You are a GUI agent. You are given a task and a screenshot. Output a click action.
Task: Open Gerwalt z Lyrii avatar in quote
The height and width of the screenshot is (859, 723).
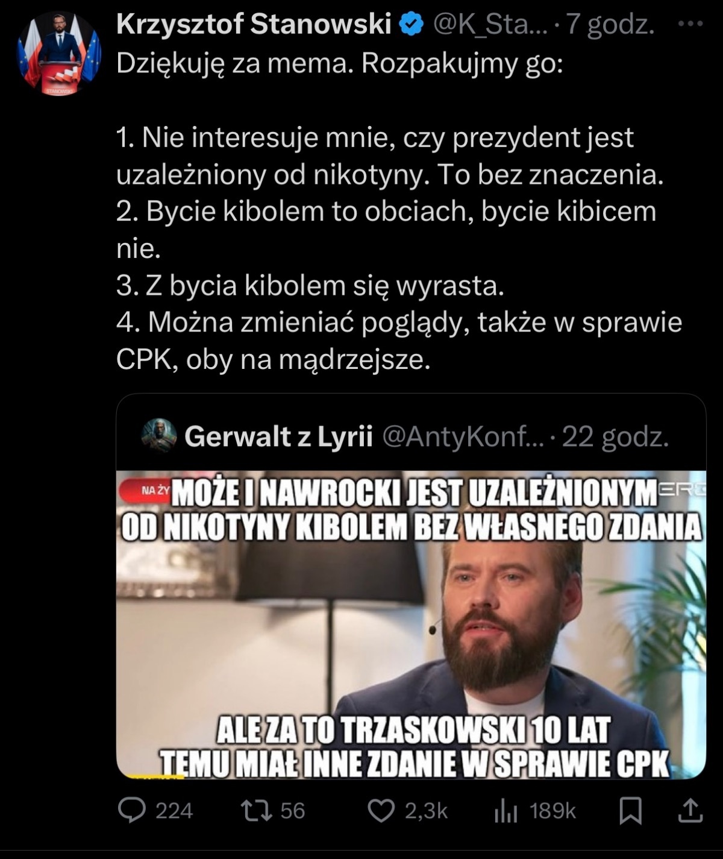coord(159,436)
